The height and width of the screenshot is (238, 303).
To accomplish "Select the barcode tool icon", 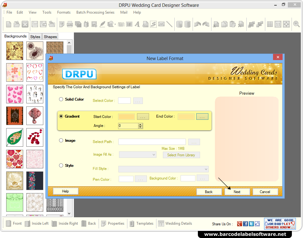I will click(x=129, y=24).
